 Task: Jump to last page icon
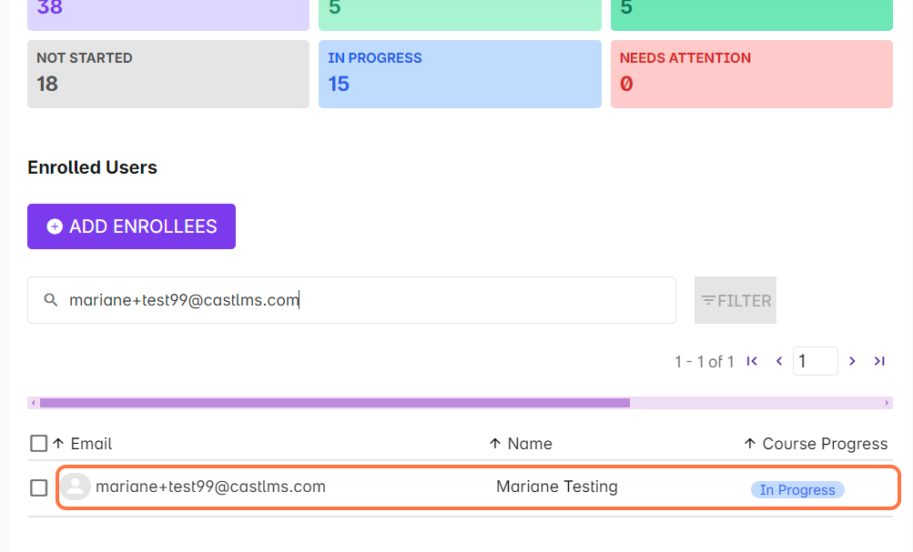pyautogui.click(x=879, y=361)
